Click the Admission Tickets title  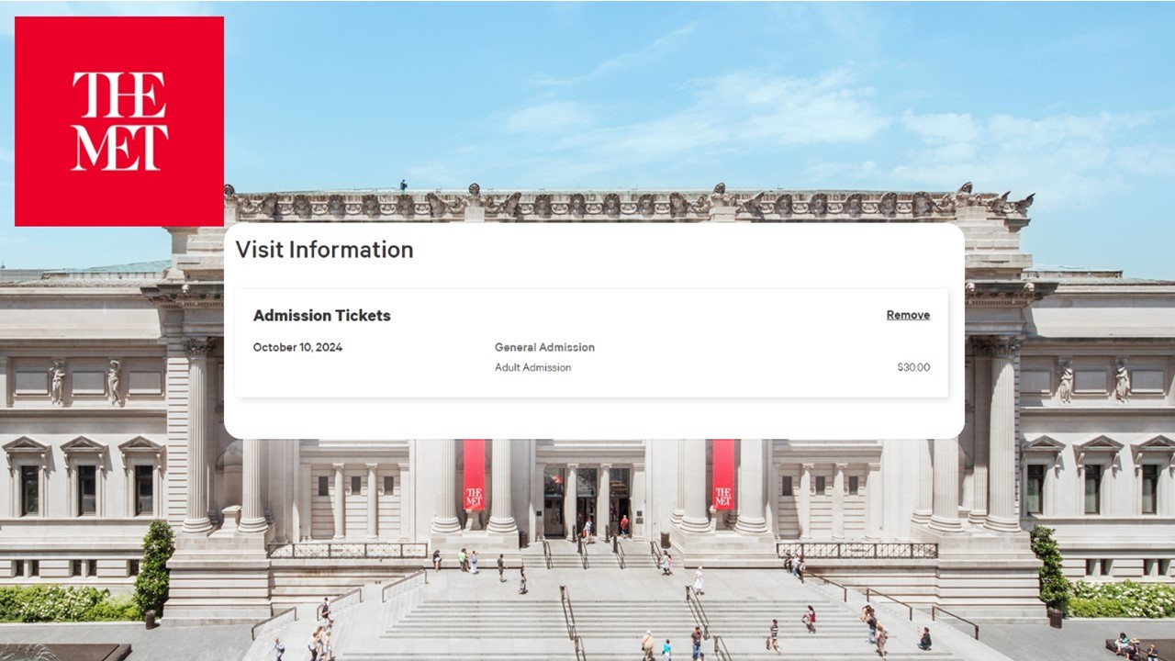click(322, 316)
